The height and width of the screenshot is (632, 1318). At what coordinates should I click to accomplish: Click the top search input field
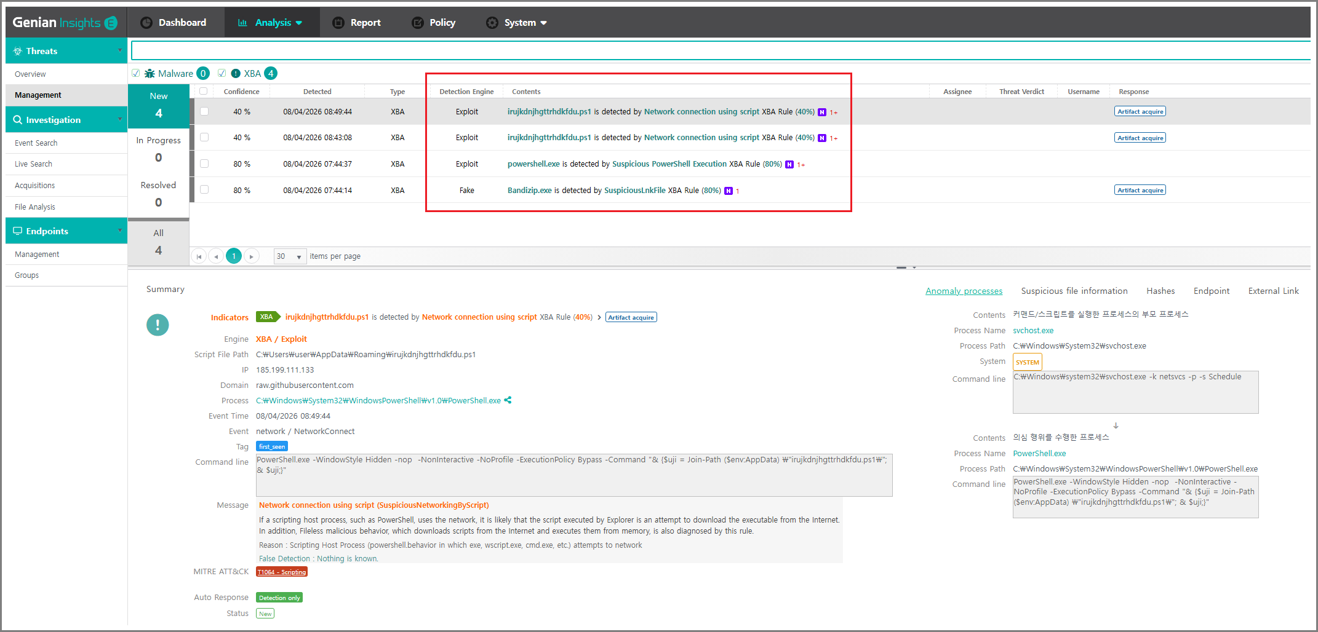pyautogui.click(x=721, y=50)
